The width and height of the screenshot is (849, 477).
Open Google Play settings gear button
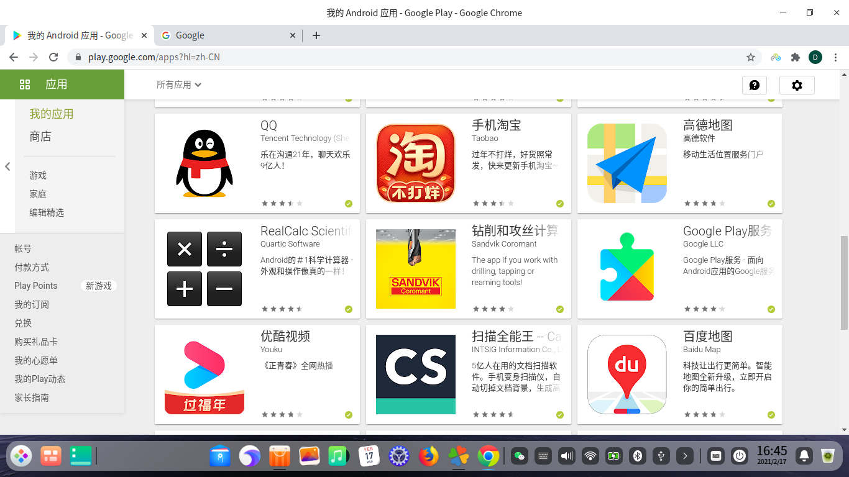tap(797, 85)
